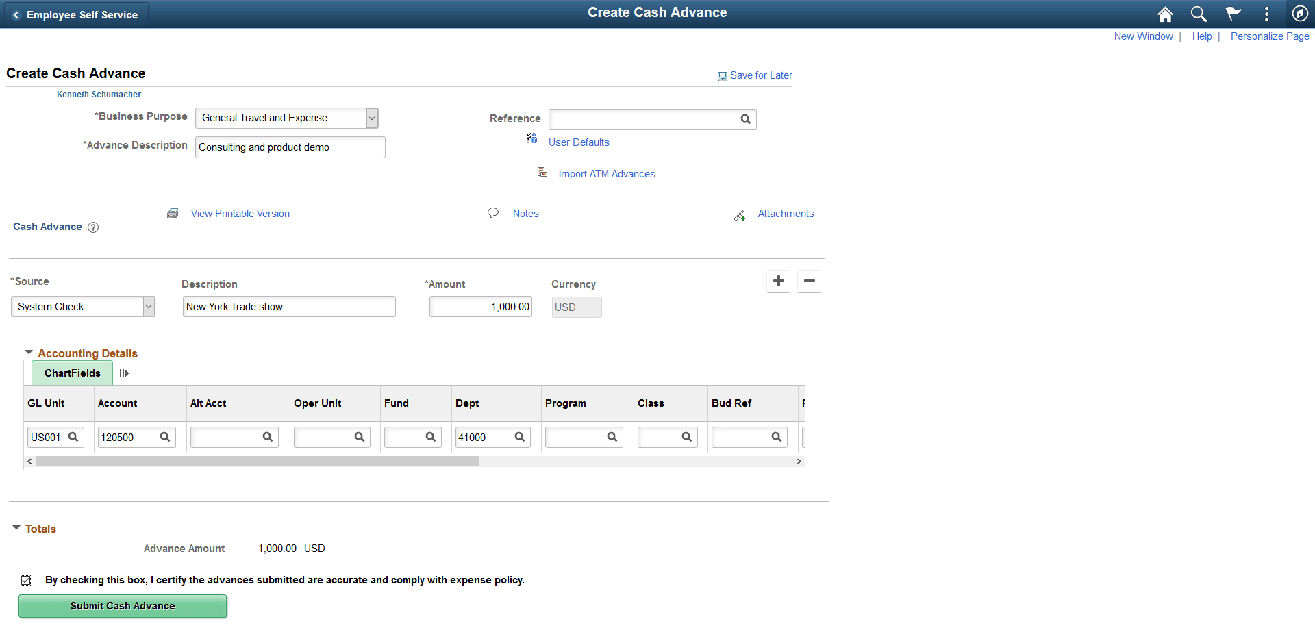
Task: Open the NavBar compass icon
Action: click(1301, 13)
